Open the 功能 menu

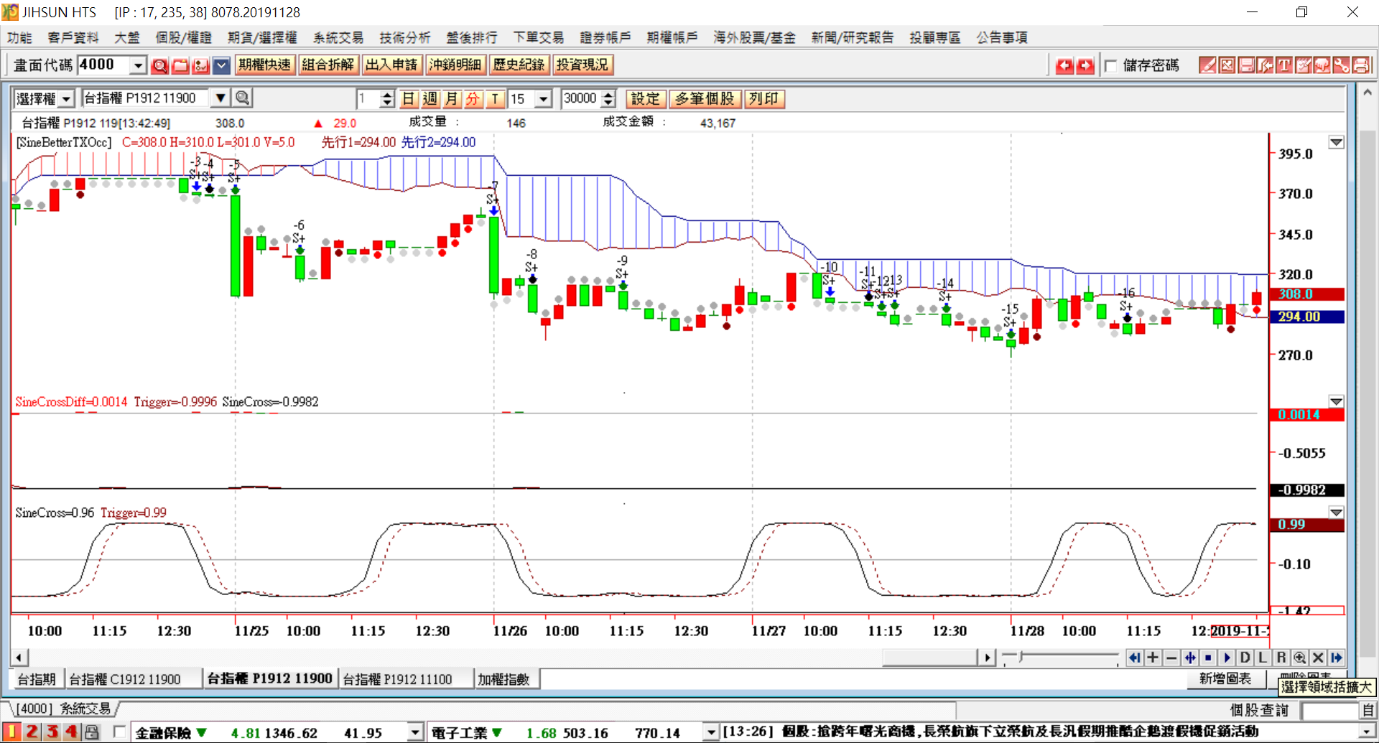19,37
